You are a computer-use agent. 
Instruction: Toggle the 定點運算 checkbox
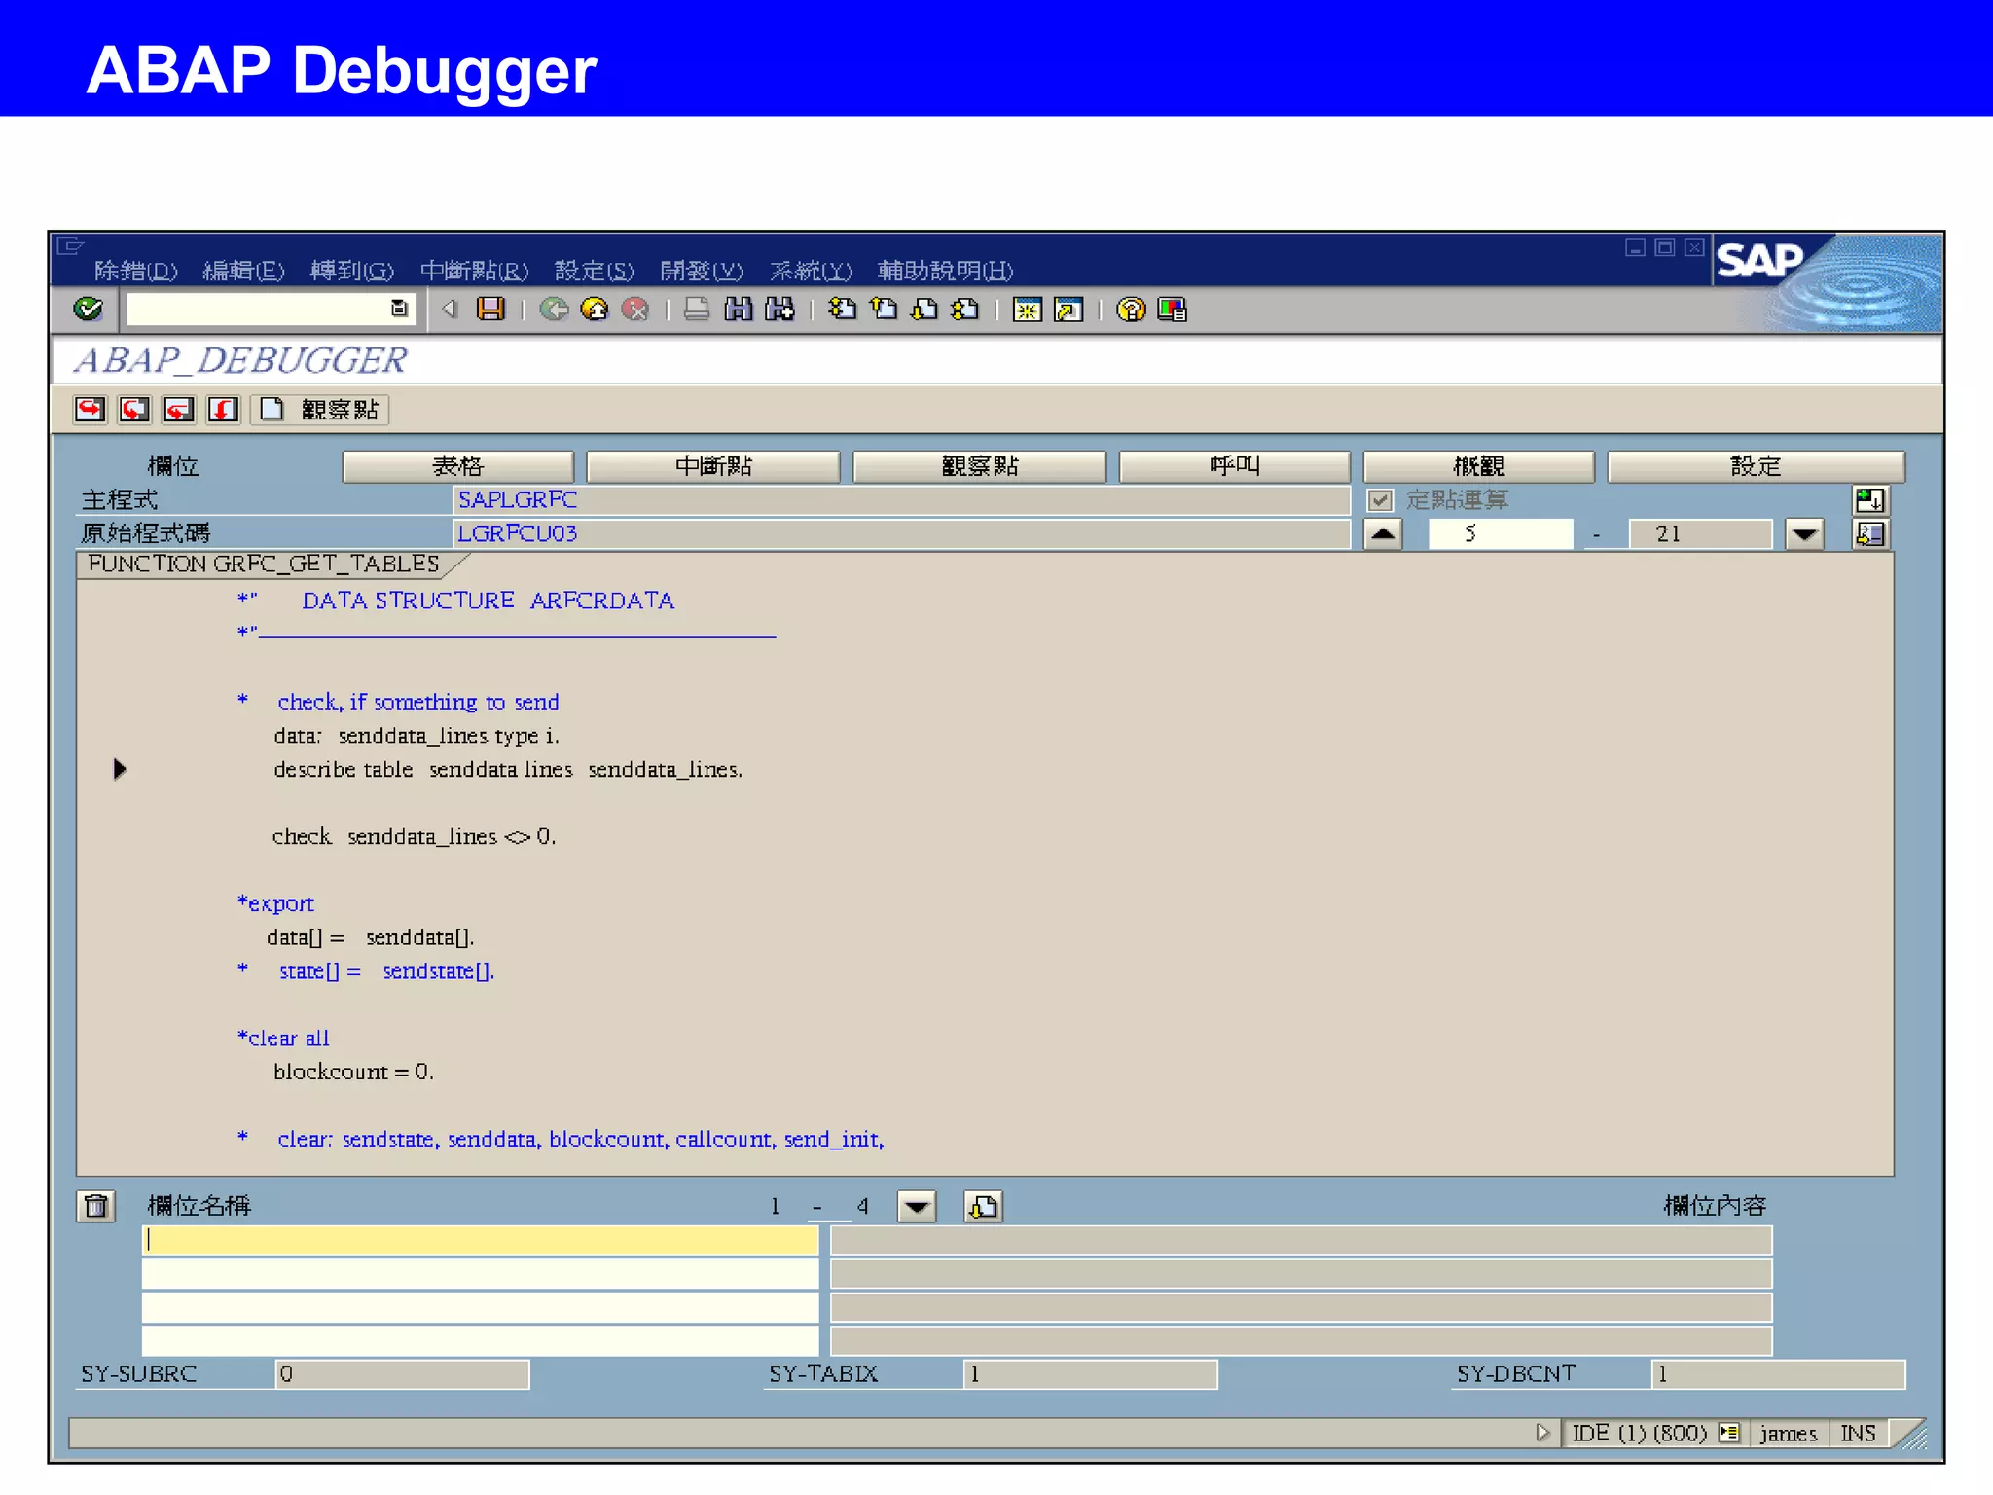point(1380,500)
